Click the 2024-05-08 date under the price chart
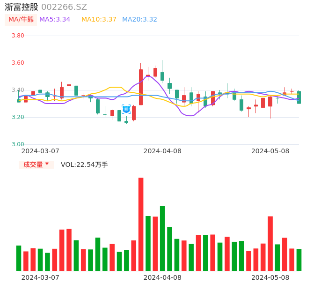The width and height of the screenshot is (321, 284). pos(270,151)
